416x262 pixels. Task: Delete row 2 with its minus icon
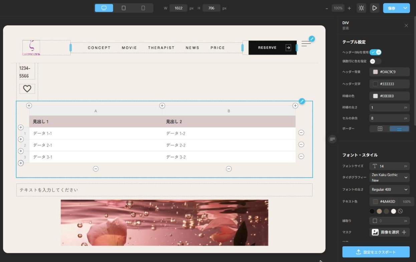point(301,144)
